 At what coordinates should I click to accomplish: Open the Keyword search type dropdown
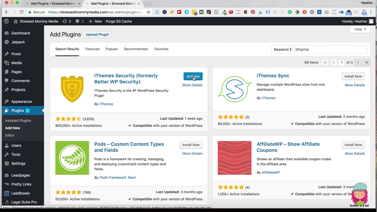point(282,49)
